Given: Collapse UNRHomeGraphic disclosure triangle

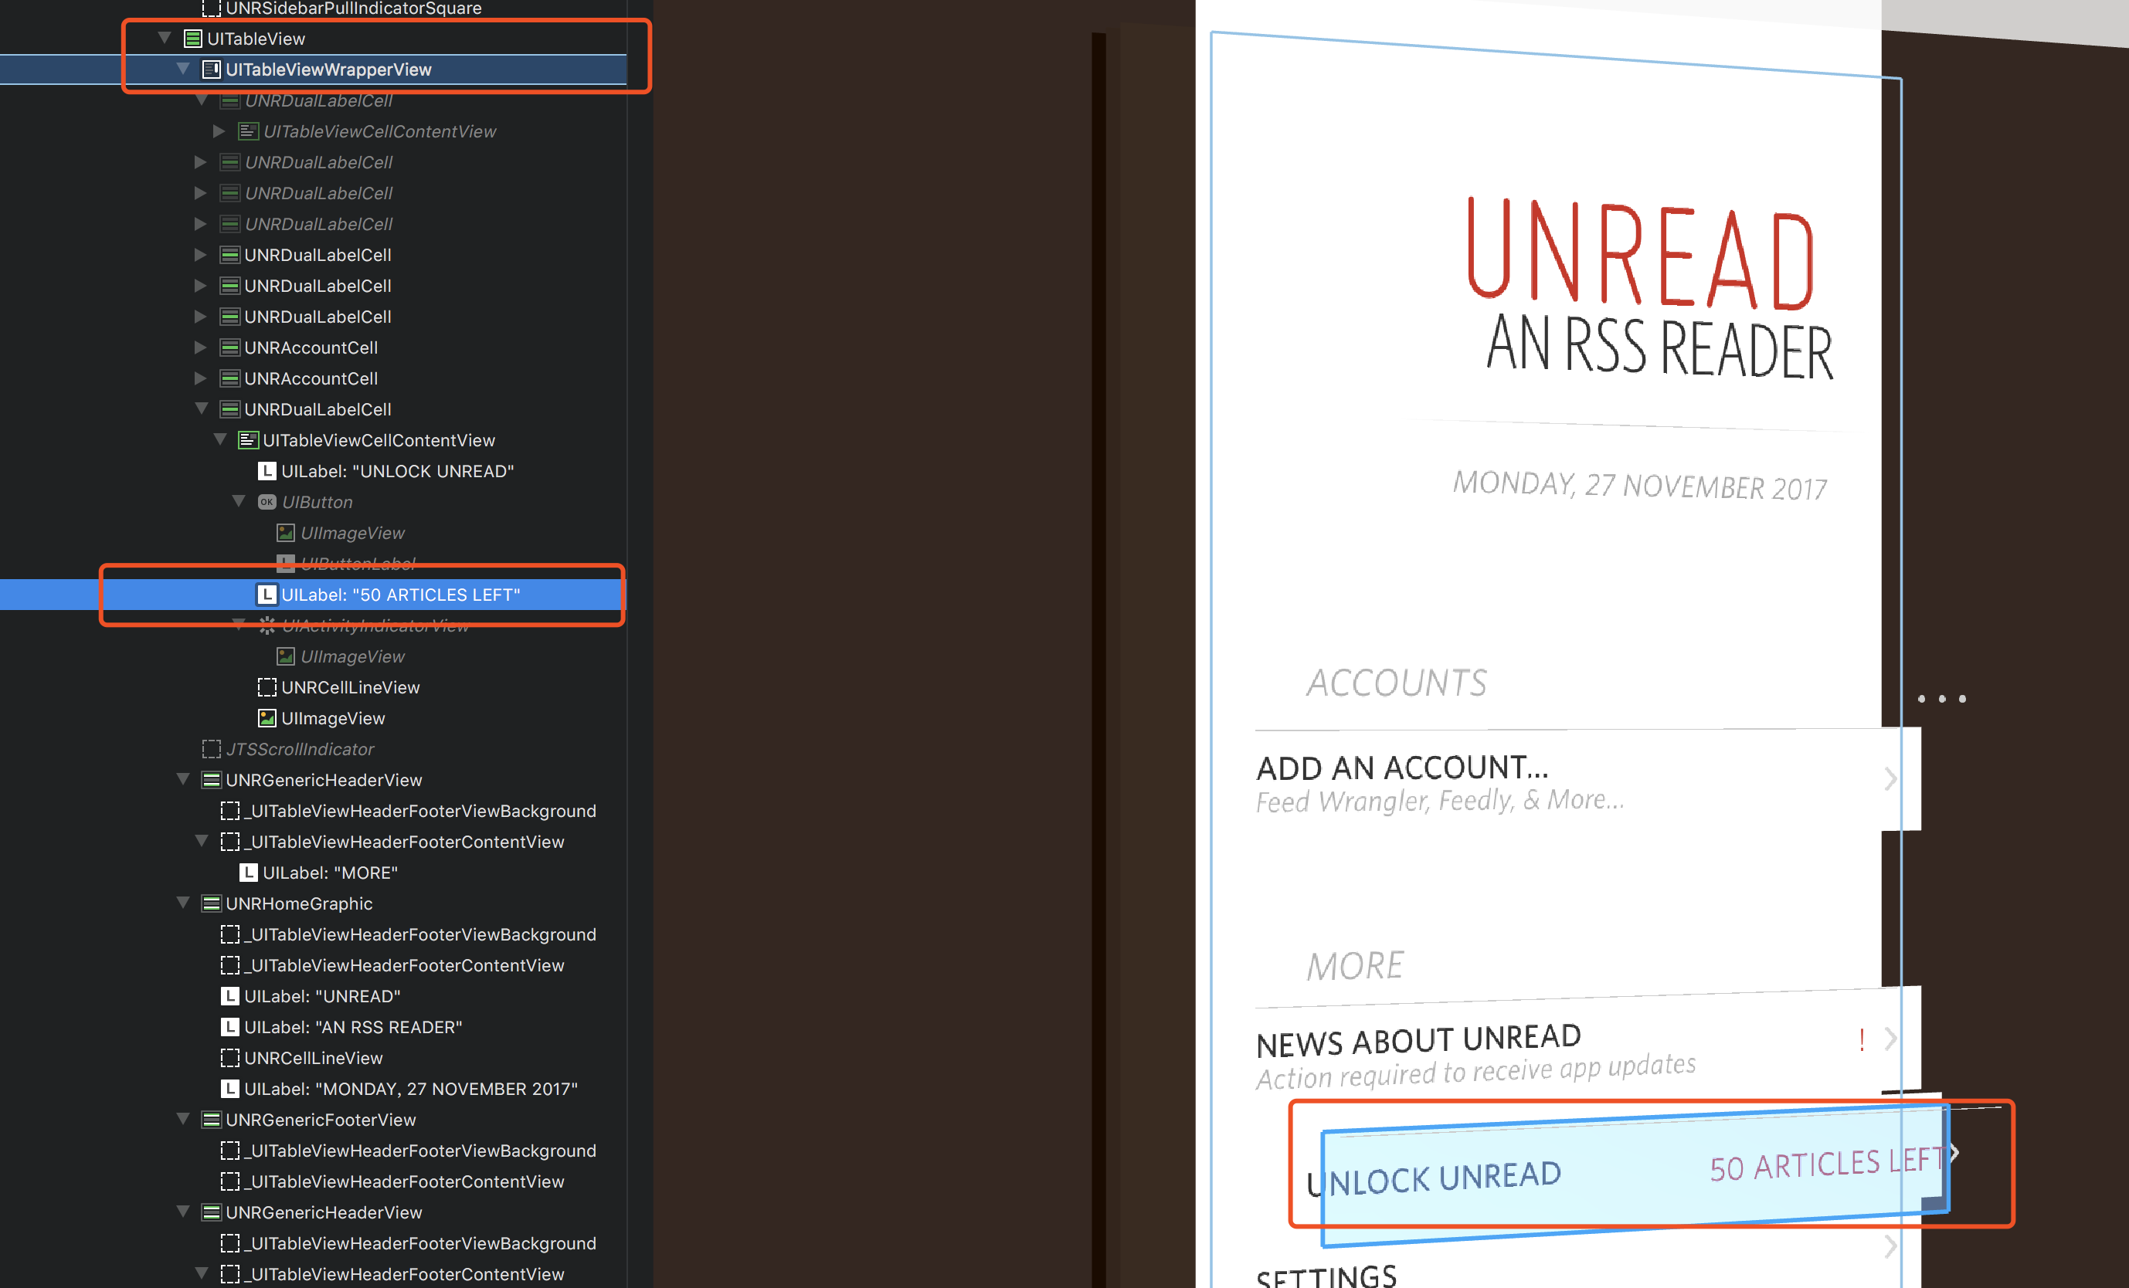Looking at the screenshot, I should (x=183, y=903).
